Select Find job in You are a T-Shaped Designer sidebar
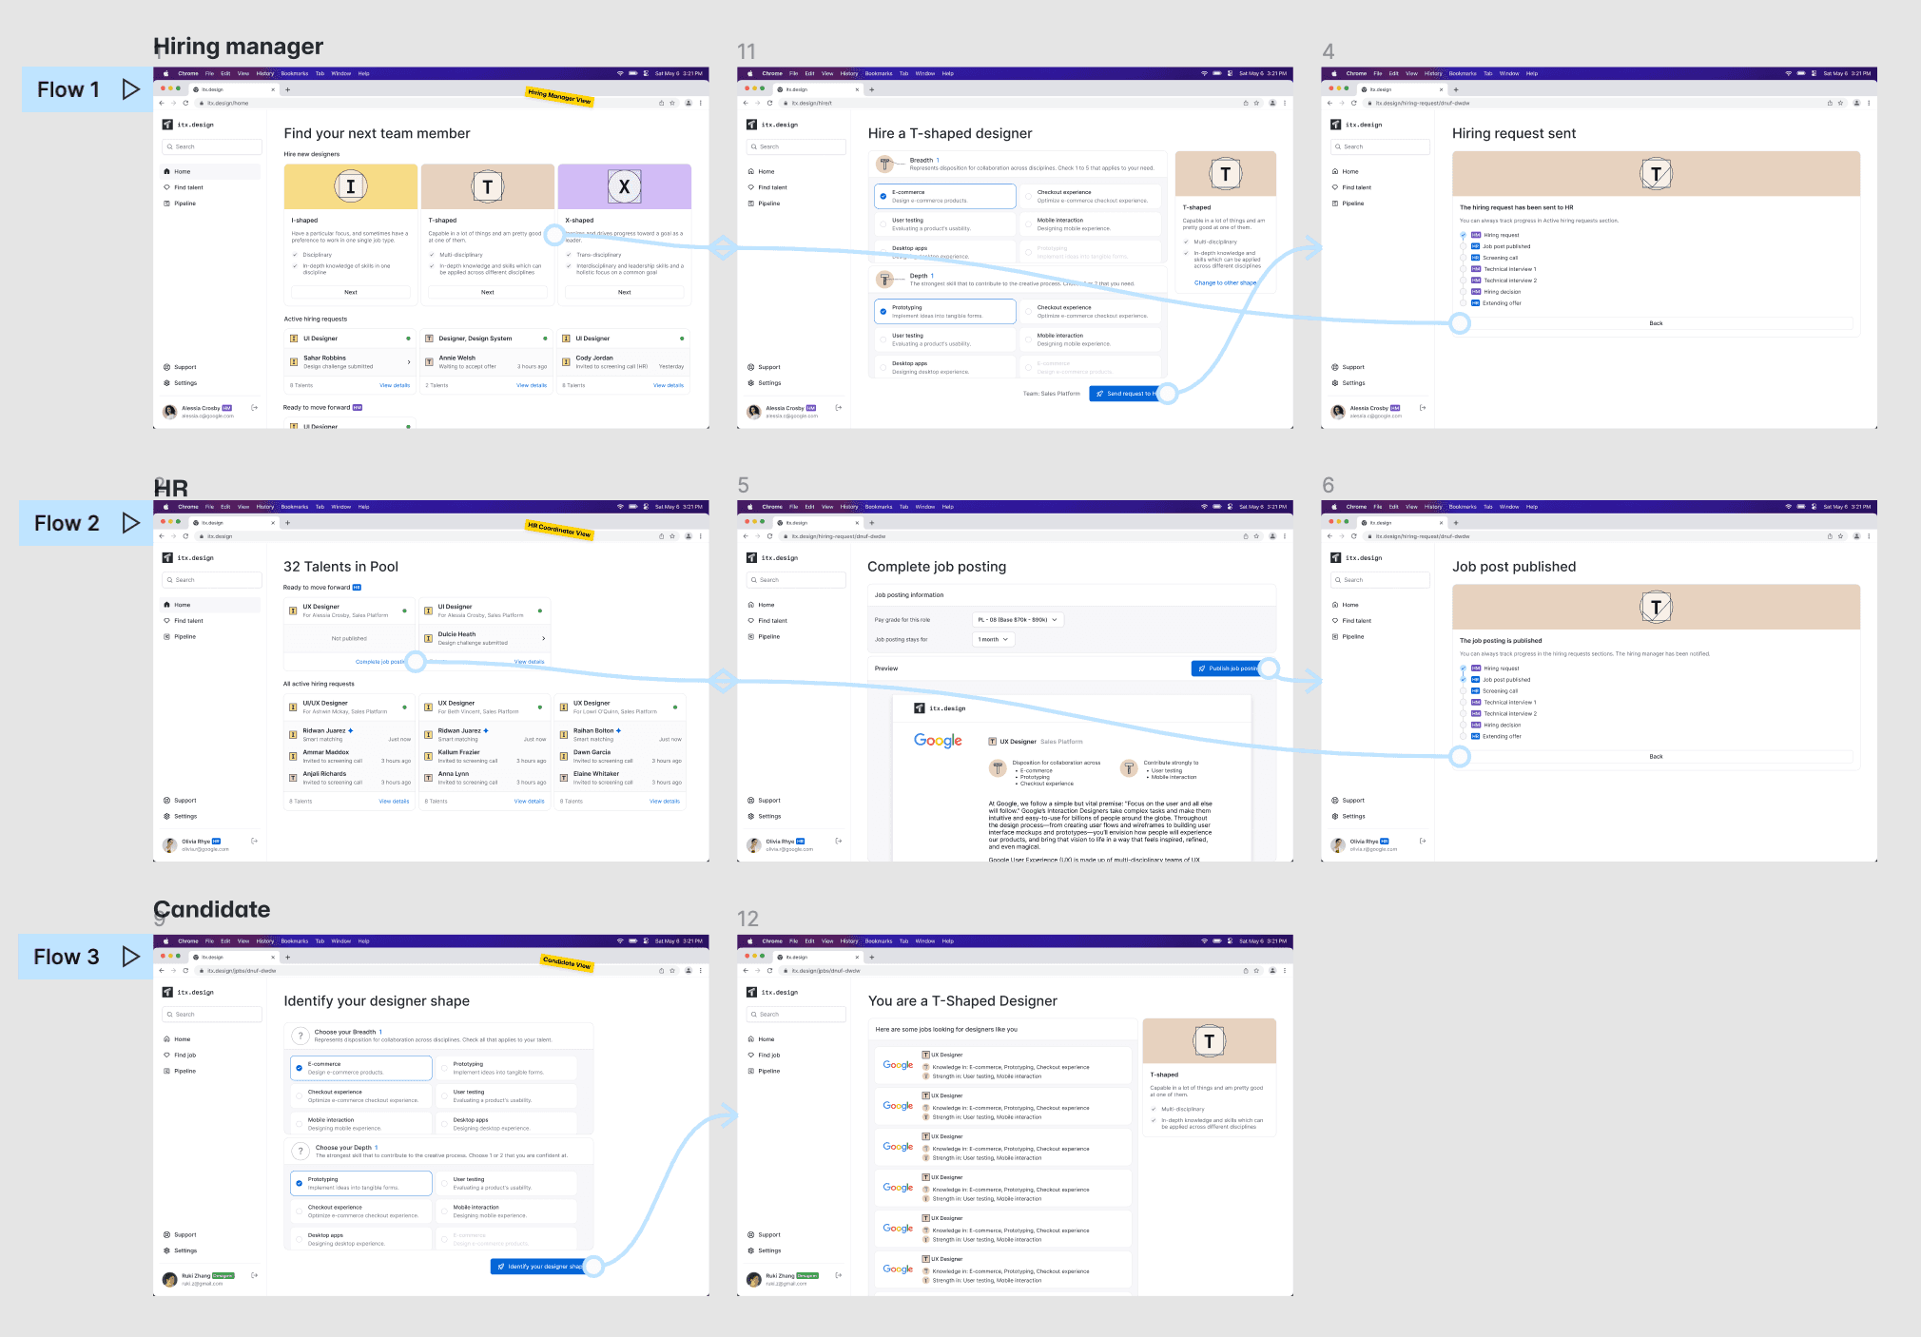This screenshot has height=1337, width=1921. (x=768, y=1056)
